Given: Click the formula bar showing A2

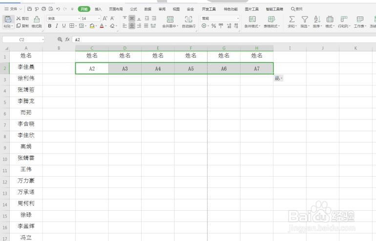Looking at the screenshot, I should click(223, 40).
